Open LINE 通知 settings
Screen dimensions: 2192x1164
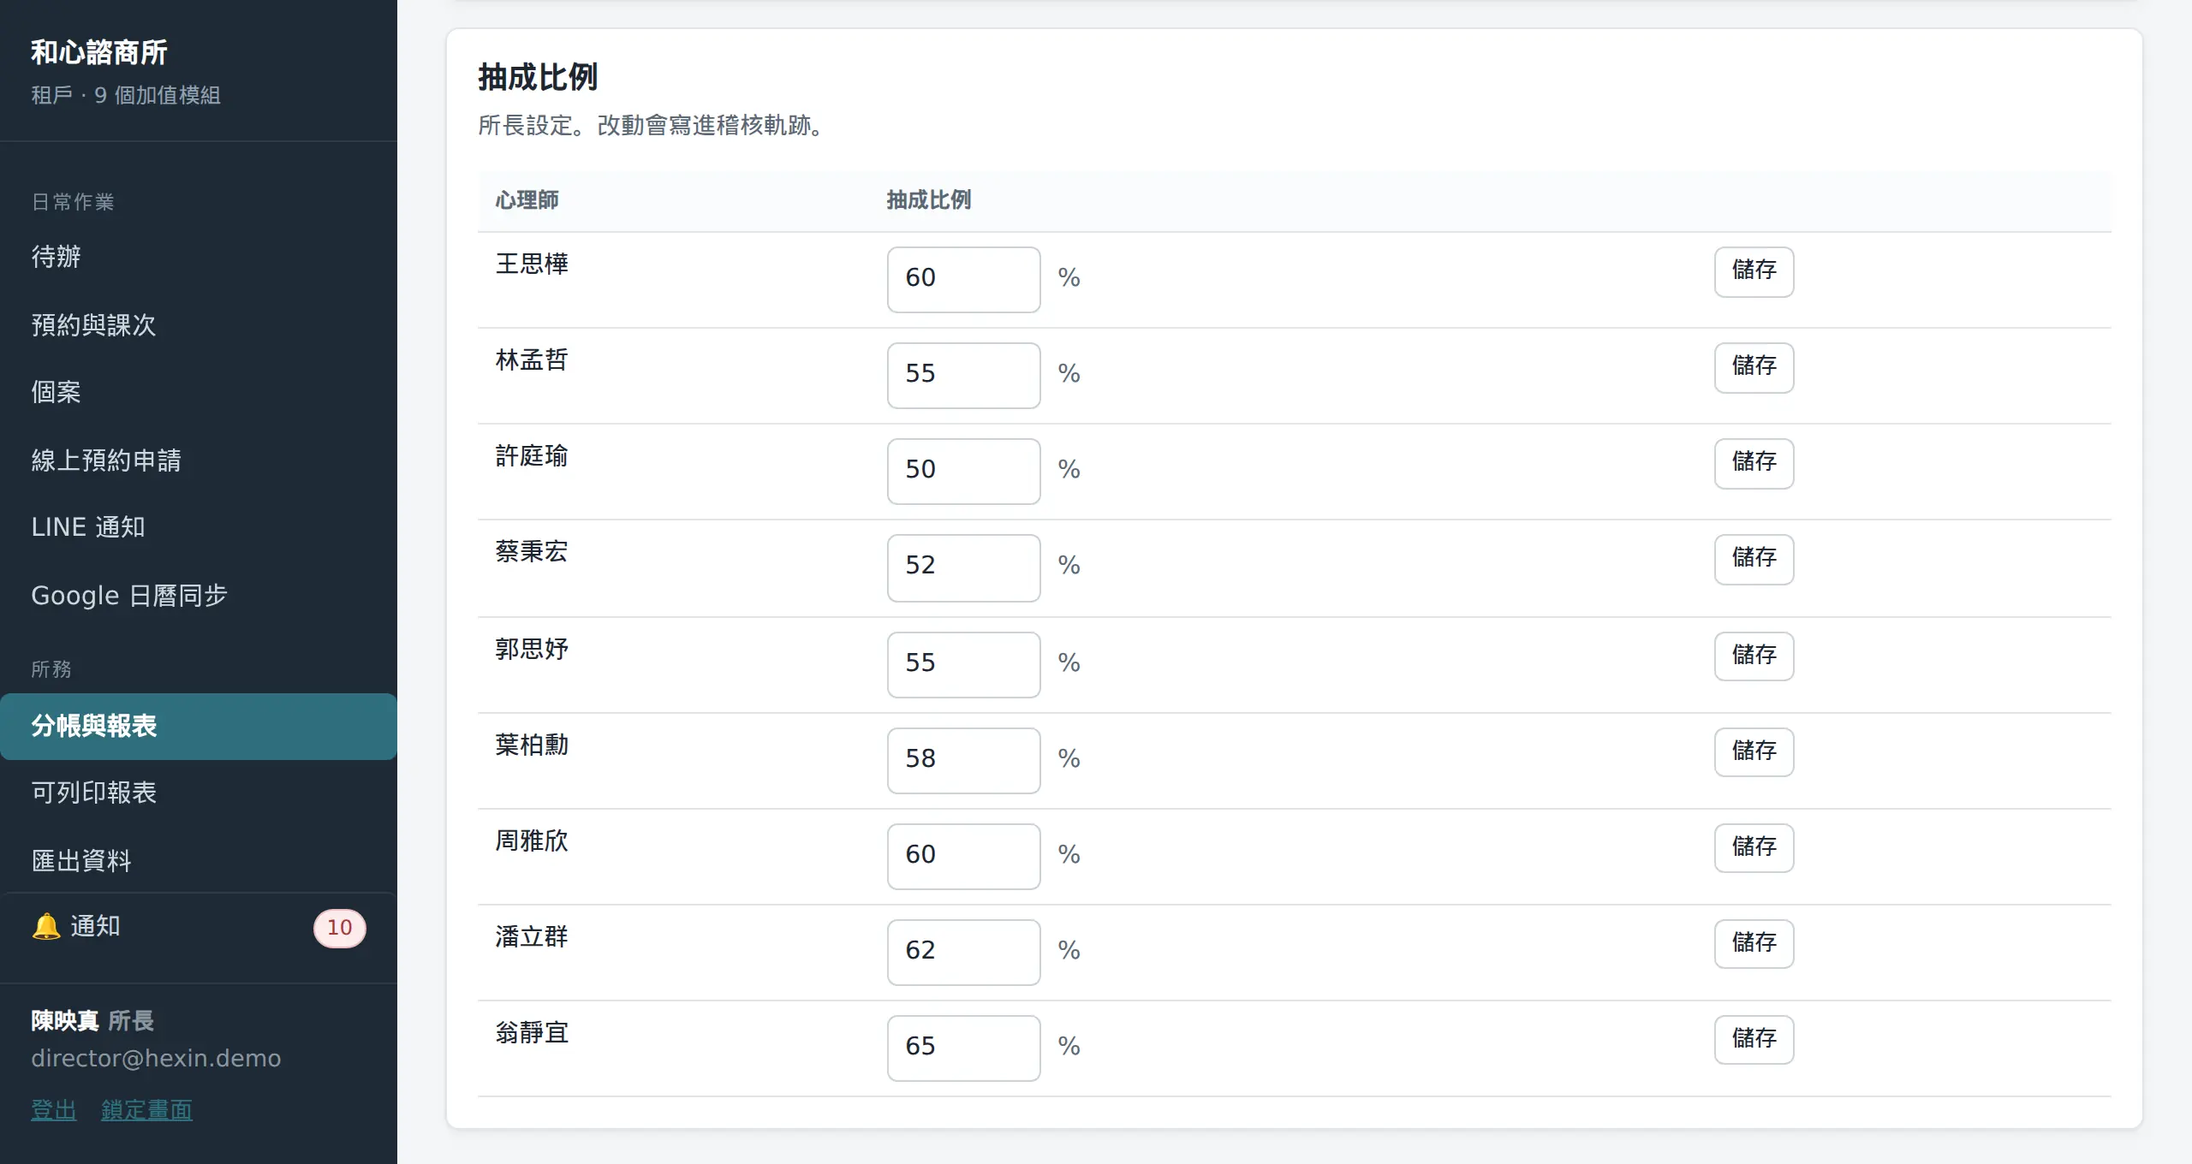click(x=199, y=527)
